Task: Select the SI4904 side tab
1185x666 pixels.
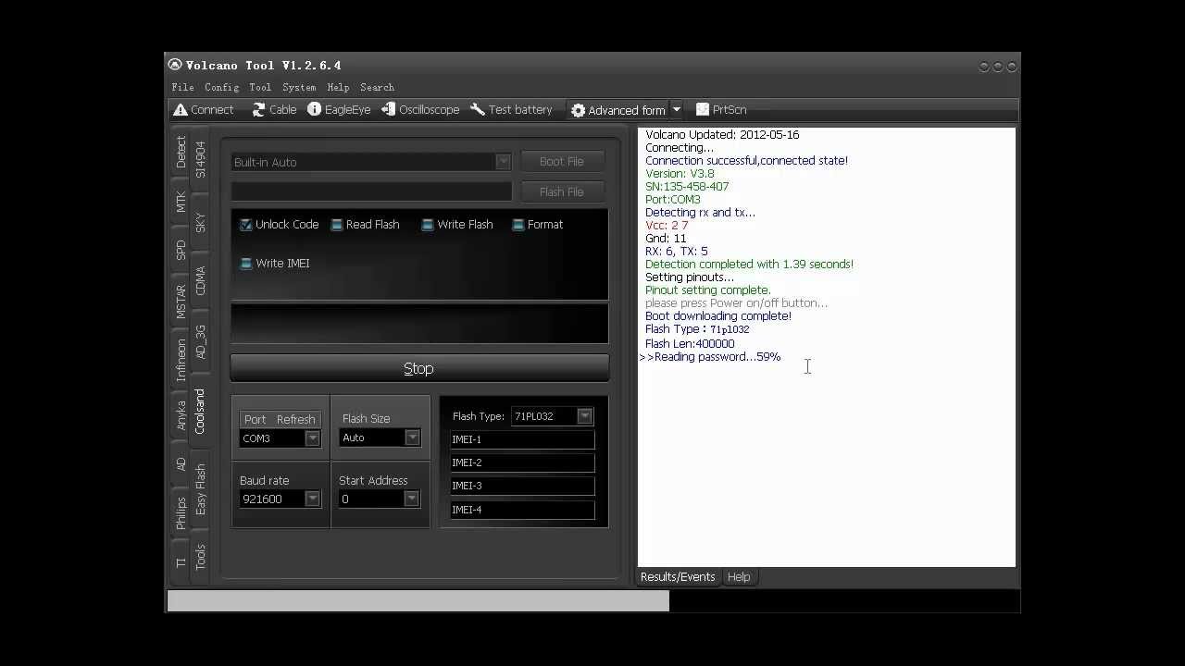Action: pyautogui.click(x=201, y=159)
